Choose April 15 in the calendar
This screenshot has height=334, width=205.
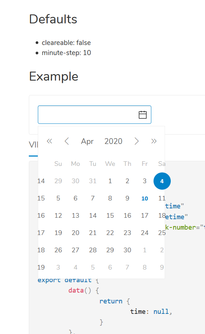coord(110,216)
